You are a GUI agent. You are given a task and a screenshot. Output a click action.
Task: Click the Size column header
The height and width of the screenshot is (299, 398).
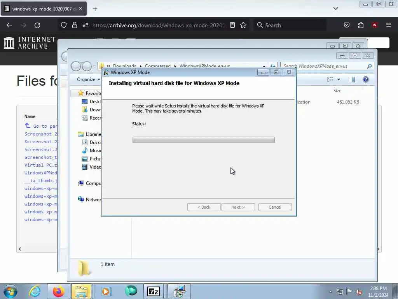(337, 90)
